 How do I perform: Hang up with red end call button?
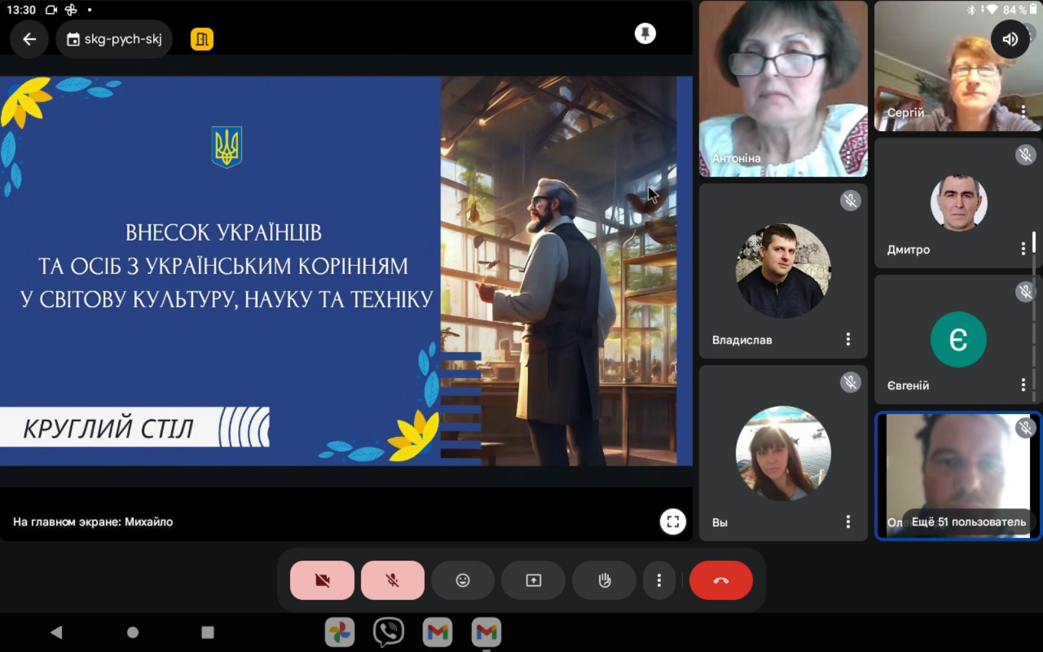click(x=720, y=580)
